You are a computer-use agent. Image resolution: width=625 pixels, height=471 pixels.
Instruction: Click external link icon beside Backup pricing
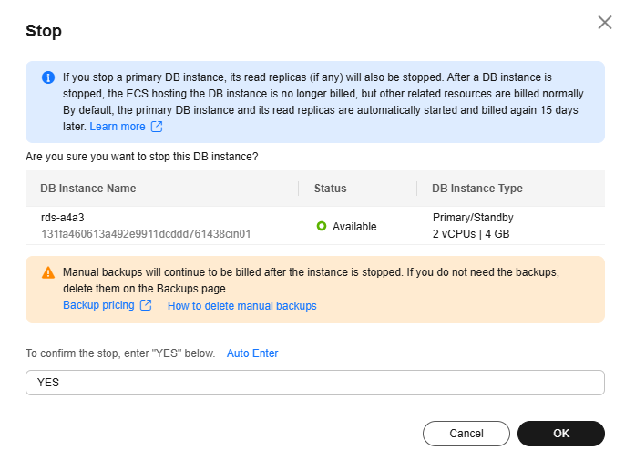(146, 305)
